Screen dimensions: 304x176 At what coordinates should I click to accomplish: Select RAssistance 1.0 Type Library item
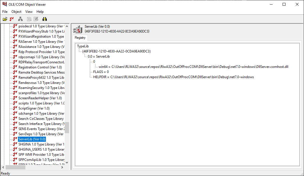(x=41, y=47)
